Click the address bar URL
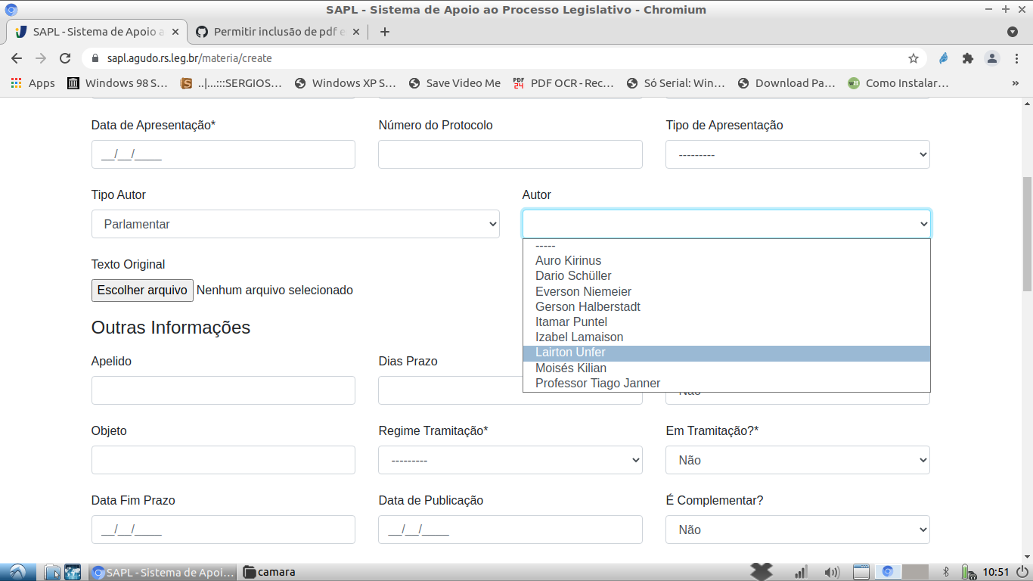This screenshot has width=1033, height=581. pos(189,58)
